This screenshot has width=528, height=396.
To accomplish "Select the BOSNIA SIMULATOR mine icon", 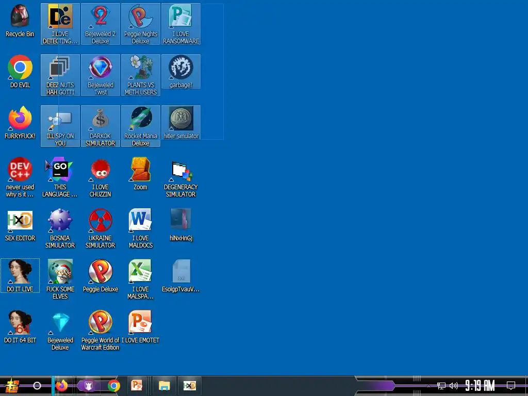I will coord(60,228).
